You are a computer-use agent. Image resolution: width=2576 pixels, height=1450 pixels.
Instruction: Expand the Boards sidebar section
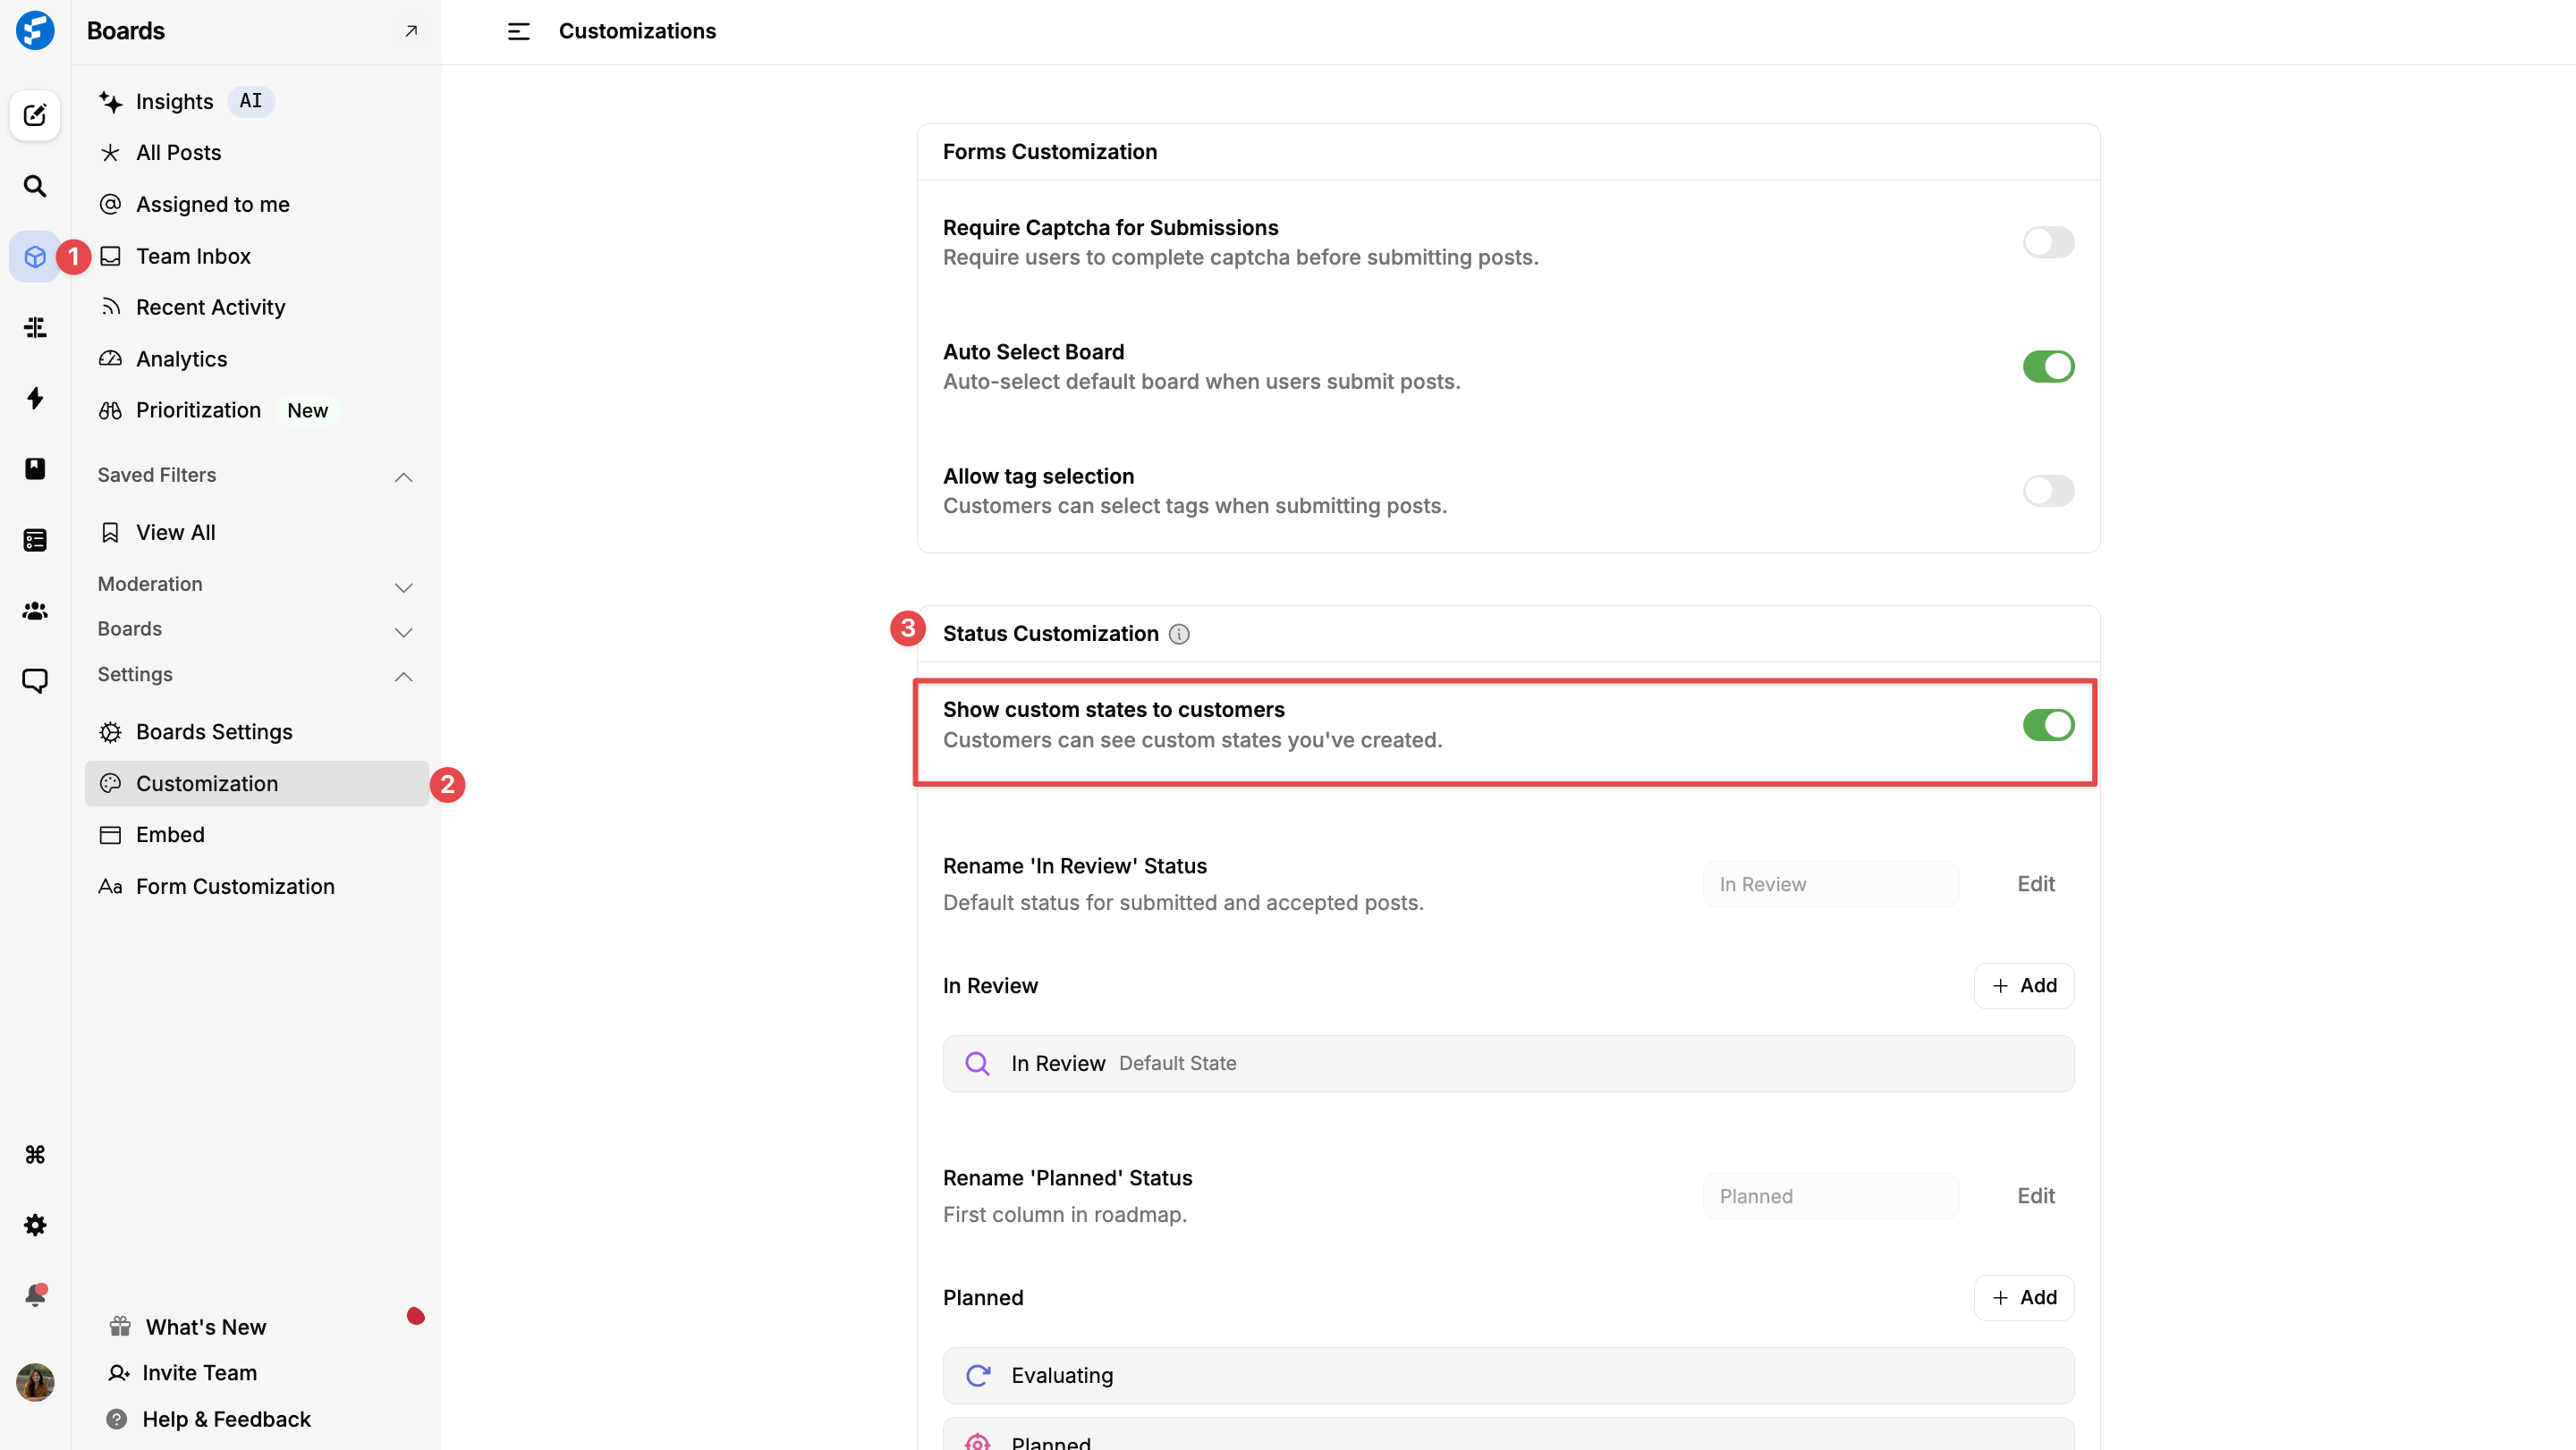point(403,631)
